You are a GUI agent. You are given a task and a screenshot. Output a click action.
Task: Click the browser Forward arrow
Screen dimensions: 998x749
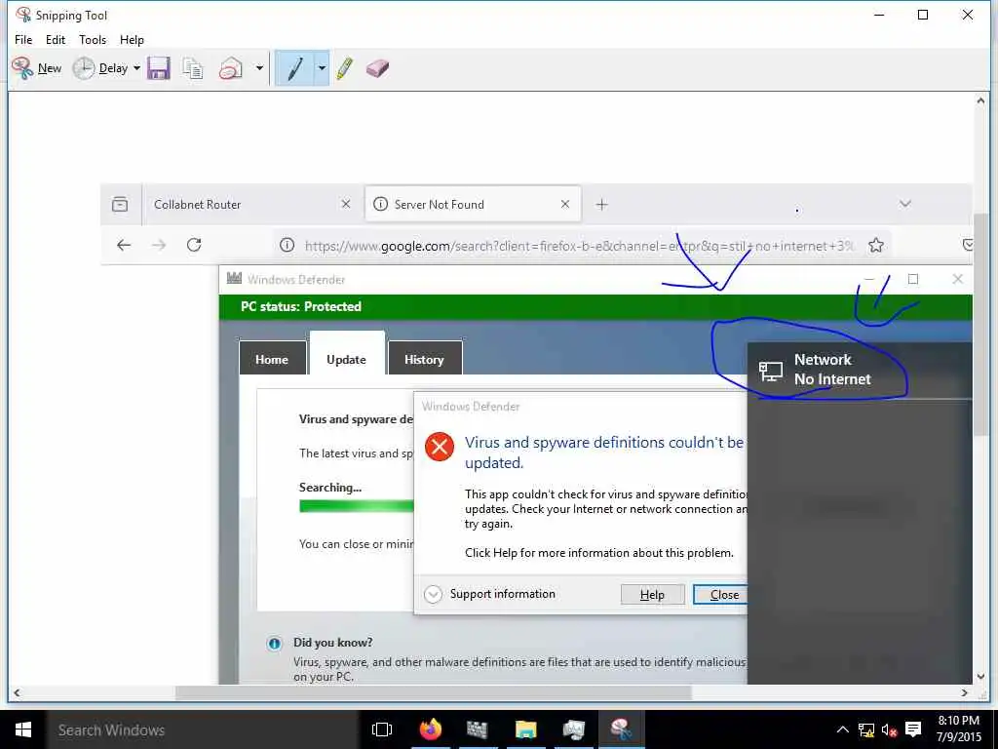click(x=159, y=245)
